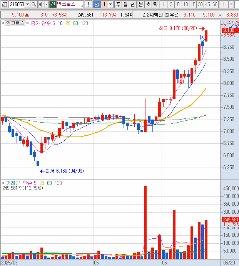Click the stock search magnifier icon
Screen dimensions: 239x266
click(33, 4)
